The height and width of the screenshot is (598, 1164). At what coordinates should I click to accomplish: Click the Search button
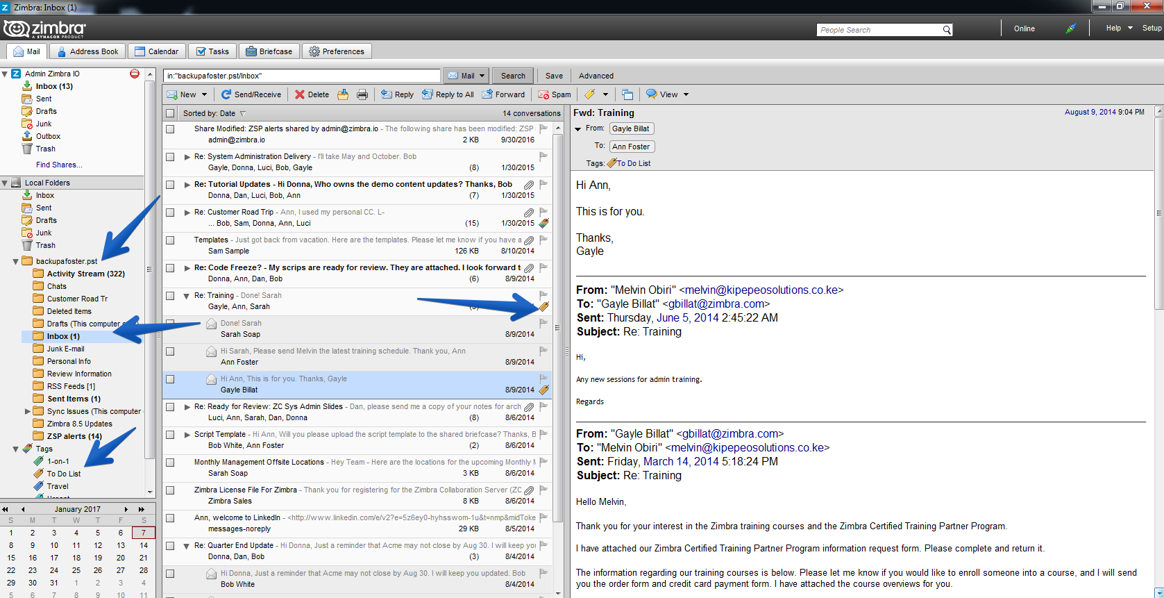[x=514, y=76]
